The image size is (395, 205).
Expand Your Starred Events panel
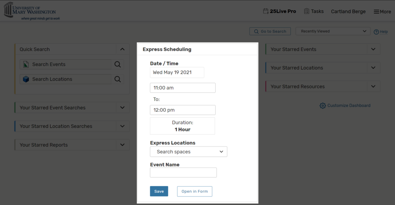(373, 49)
